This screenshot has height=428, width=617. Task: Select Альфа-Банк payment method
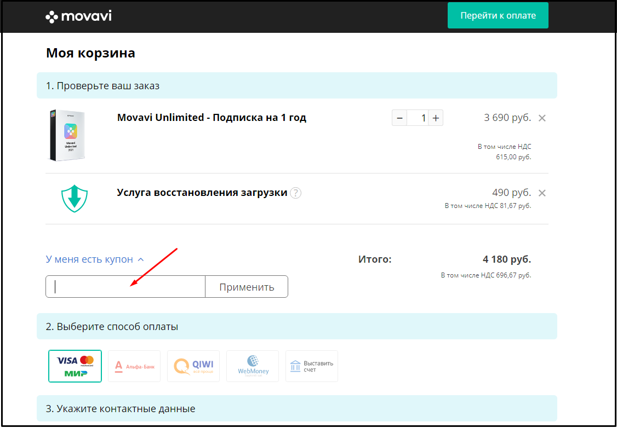134,366
